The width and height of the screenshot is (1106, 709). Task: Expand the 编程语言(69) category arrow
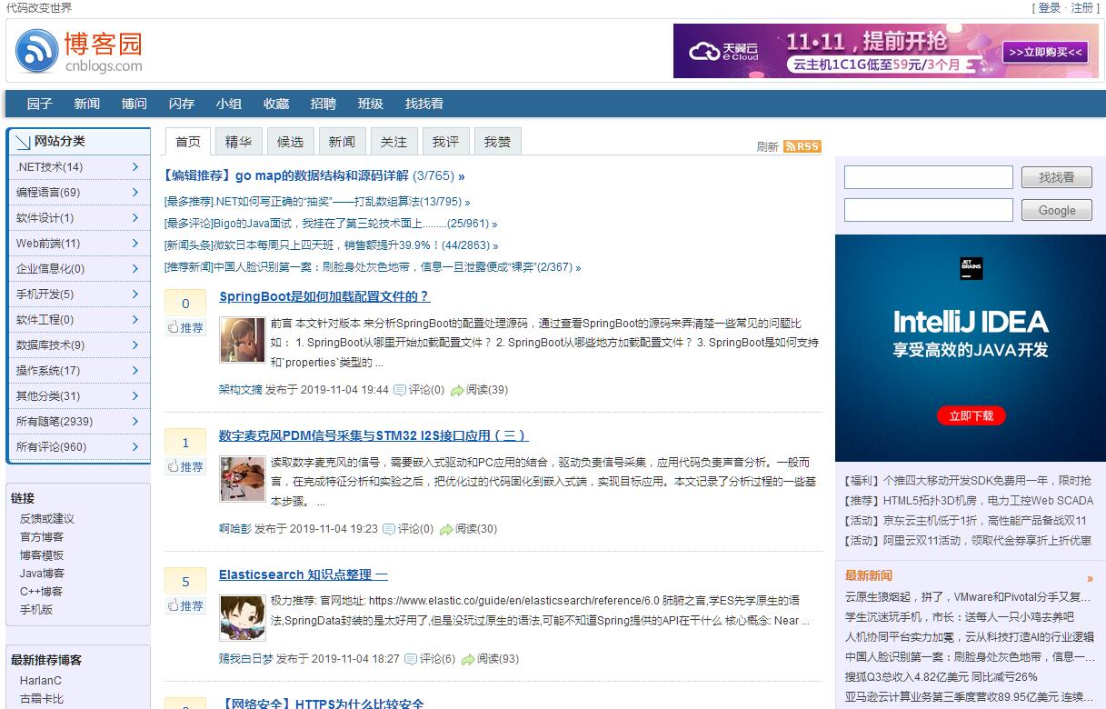135,192
